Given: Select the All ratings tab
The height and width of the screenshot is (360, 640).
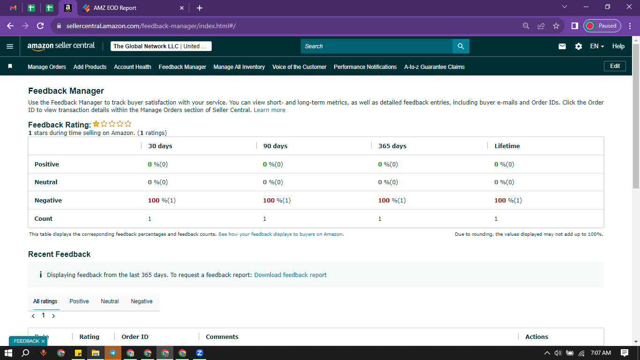Looking at the screenshot, I should click(45, 301).
